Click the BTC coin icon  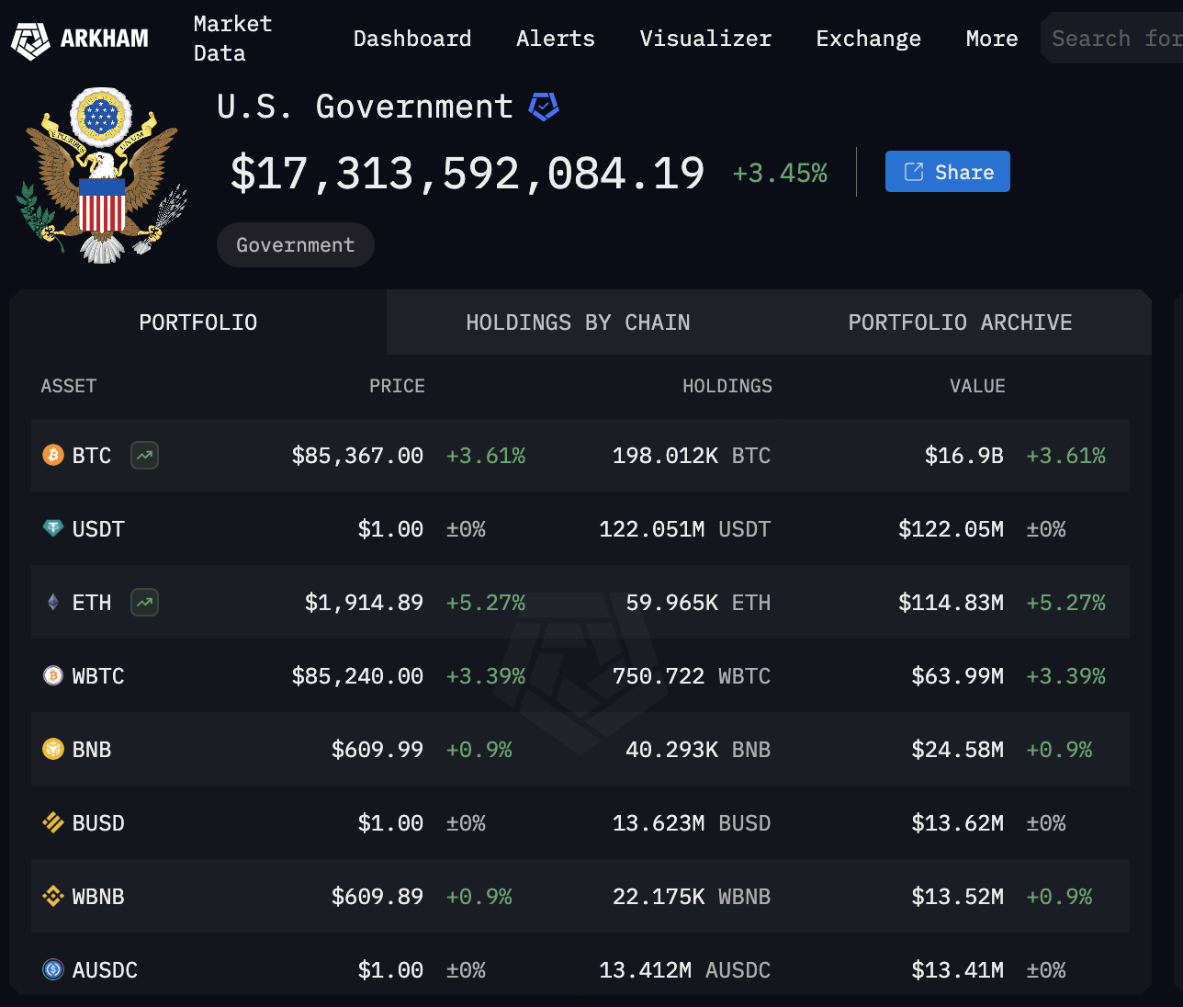[53, 455]
